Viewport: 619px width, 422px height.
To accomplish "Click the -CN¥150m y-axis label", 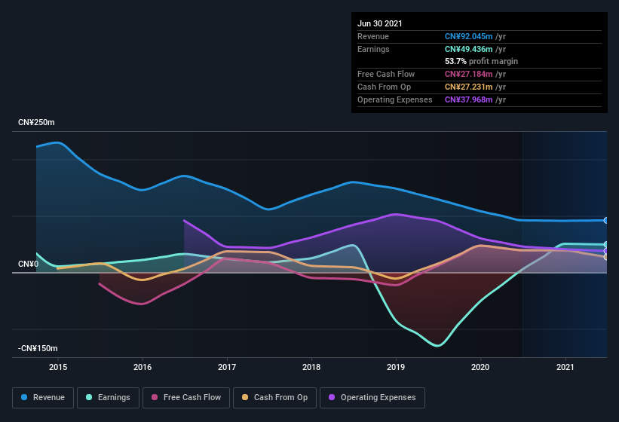I will [x=38, y=349].
